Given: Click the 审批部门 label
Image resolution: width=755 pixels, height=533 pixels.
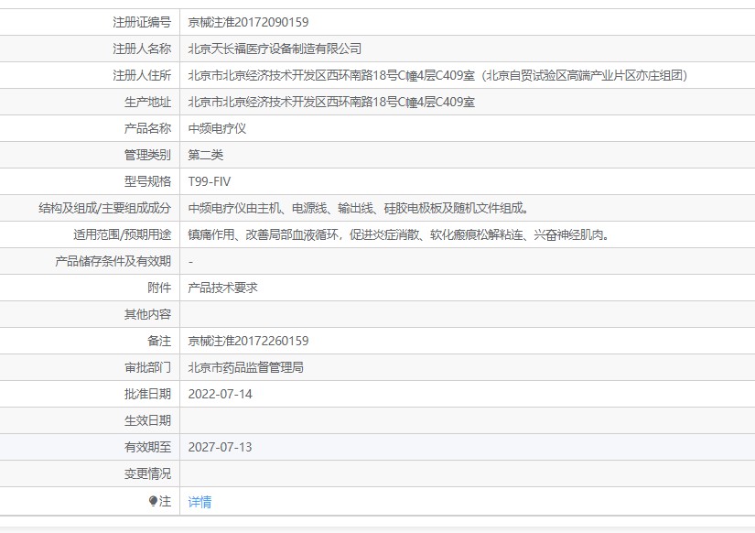Looking at the screenshot, I should point(147,368).
